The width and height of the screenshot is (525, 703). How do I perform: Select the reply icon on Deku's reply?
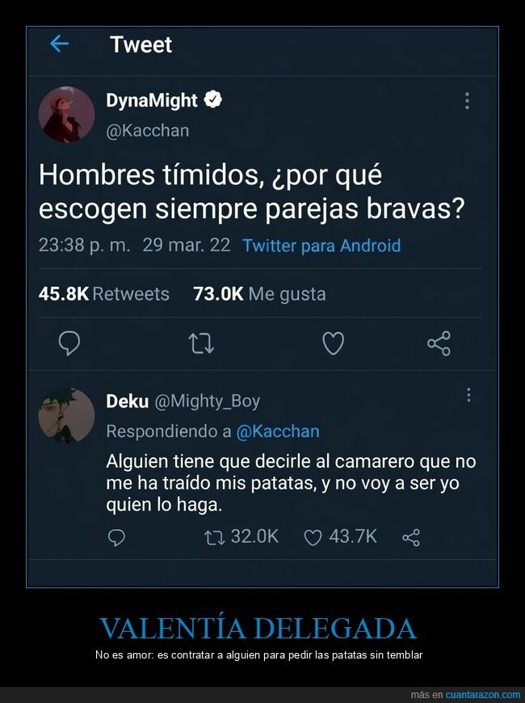(x=116, y=537)
